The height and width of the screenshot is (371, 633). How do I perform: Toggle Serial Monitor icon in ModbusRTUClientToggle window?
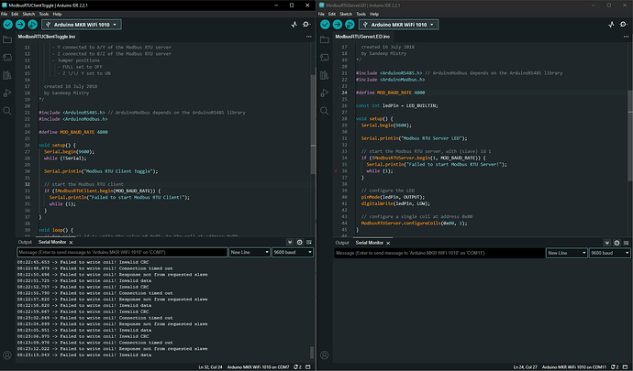pos(307,25)
